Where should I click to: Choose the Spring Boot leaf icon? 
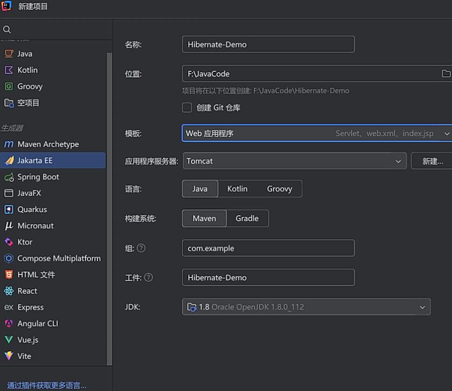pos(9,177)
